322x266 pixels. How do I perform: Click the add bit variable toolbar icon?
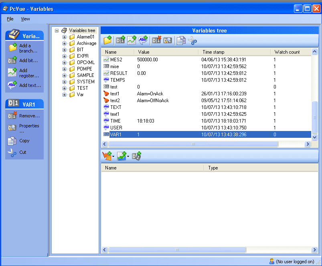tap(120, 40)
